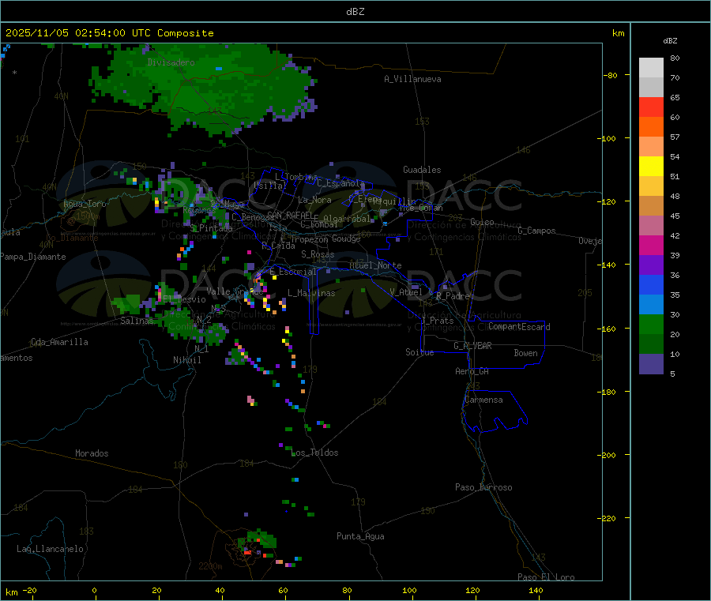Click the '-200' tick on the right axis

point(607,456)
